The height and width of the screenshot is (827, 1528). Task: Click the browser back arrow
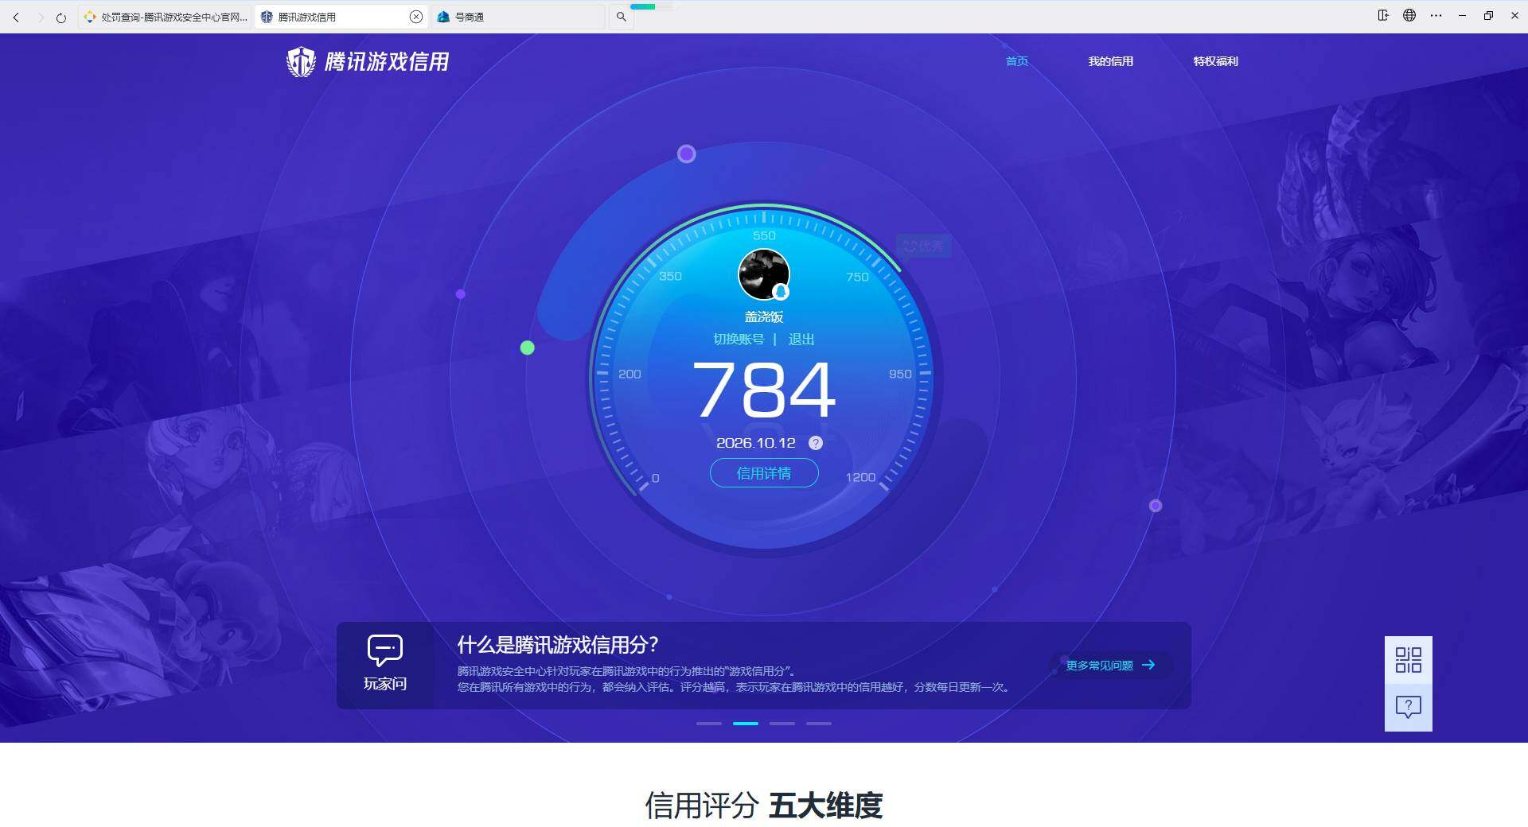(x=16, y=17)
